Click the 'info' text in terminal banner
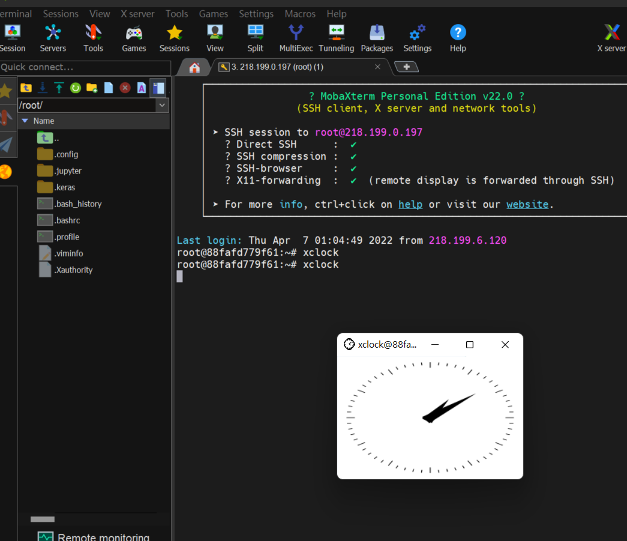Viewport: 627px width, 541px height. [291, 205]
